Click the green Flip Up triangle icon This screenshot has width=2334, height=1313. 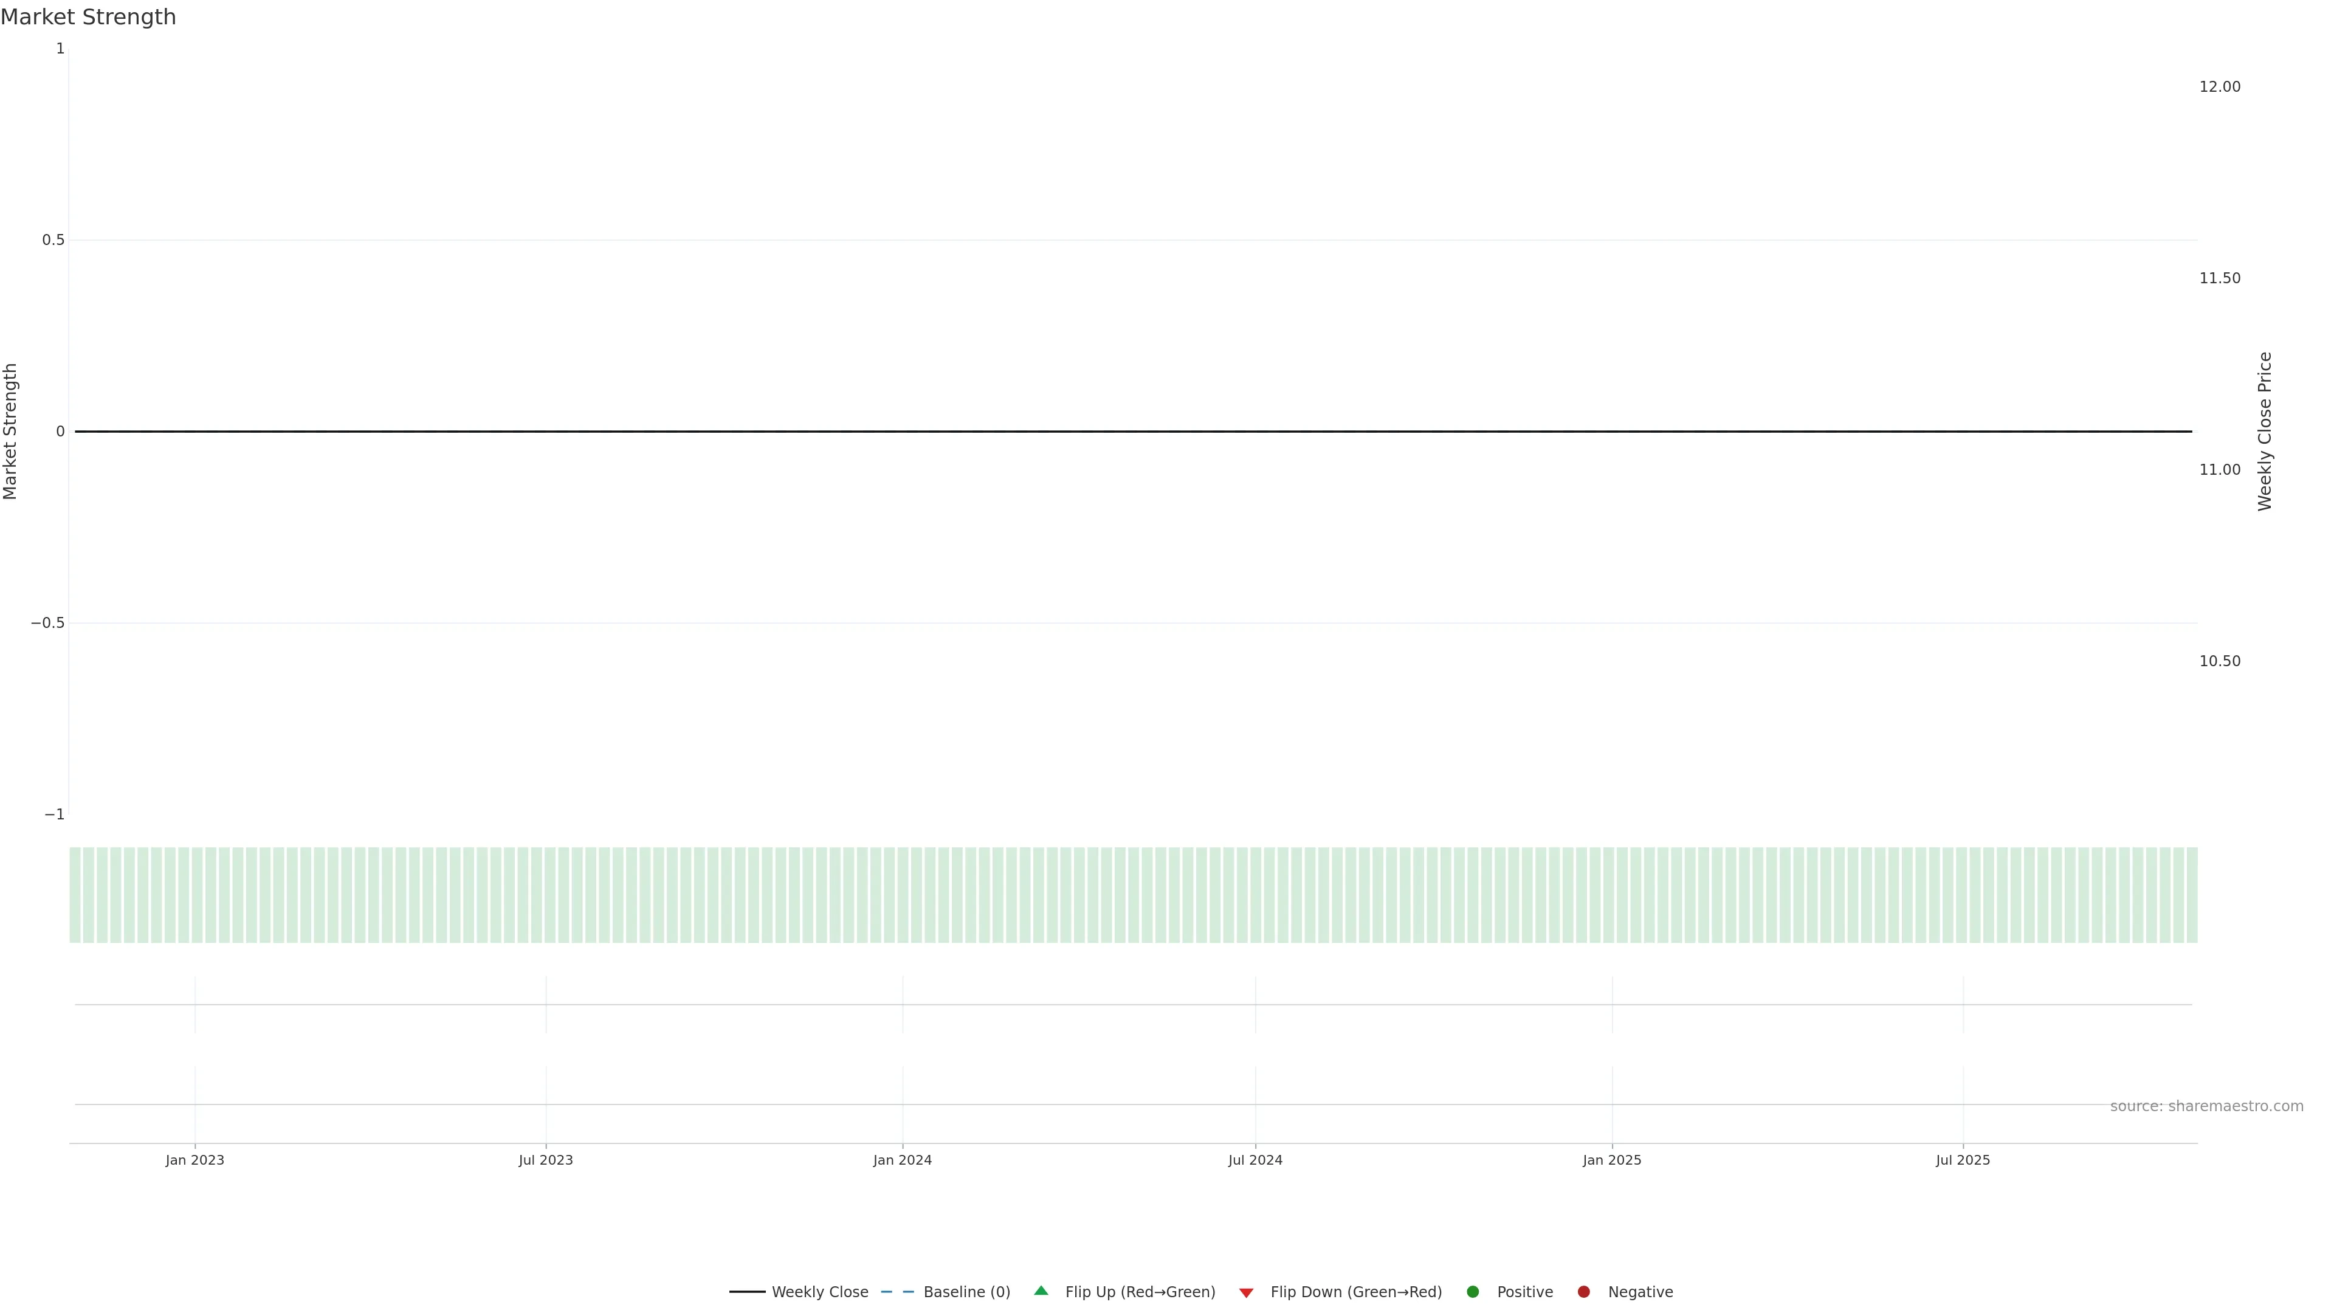coord(1041,1291)
